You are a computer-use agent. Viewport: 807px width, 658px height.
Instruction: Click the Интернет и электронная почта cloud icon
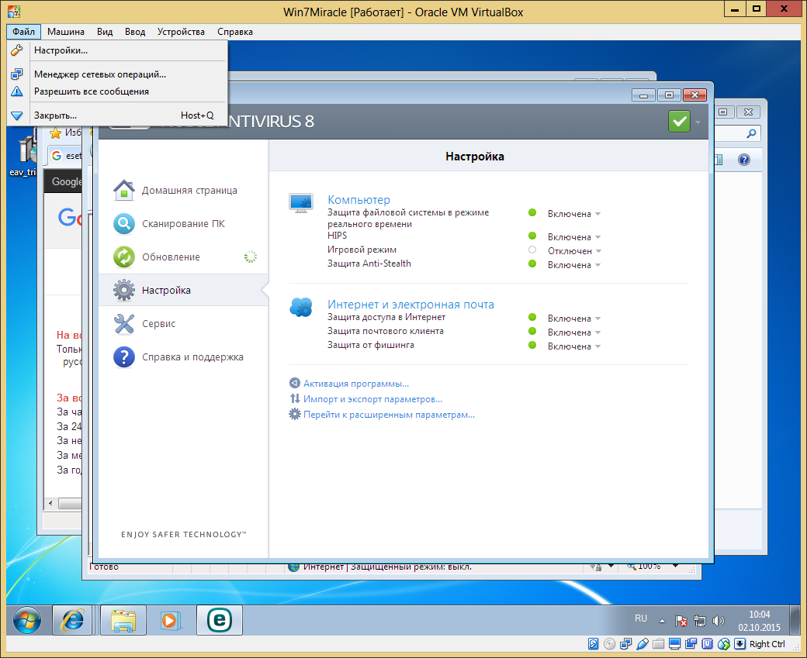coord(301,308)
